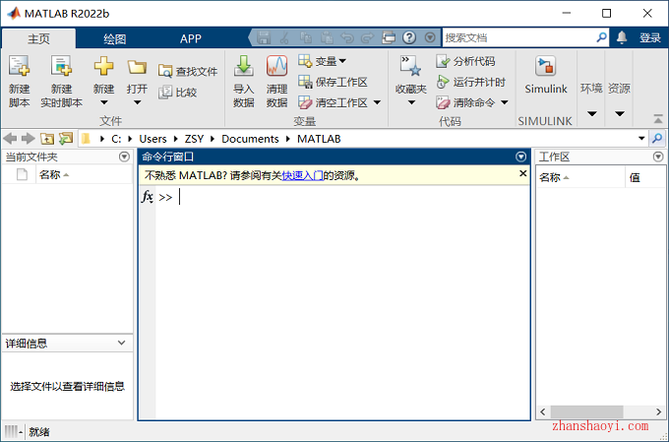Click 清除命令 clear commands
This screenshot has height=442, width=669.
point(465,102)
